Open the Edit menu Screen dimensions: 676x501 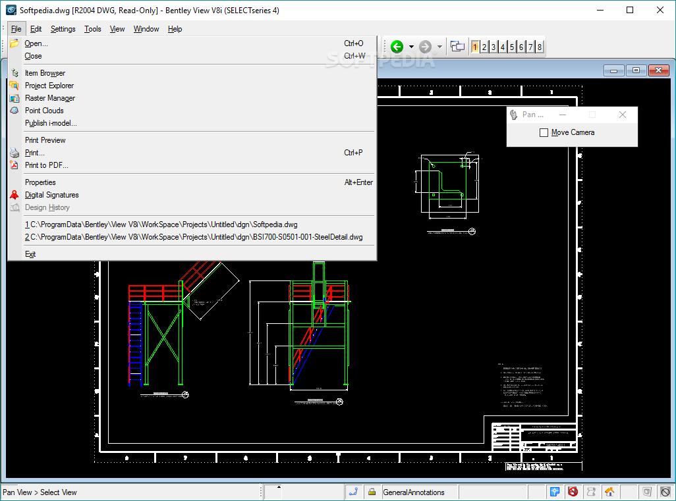pos(36,29)
